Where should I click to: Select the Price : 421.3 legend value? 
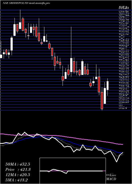pyautogui.click(x=18, y=170)
